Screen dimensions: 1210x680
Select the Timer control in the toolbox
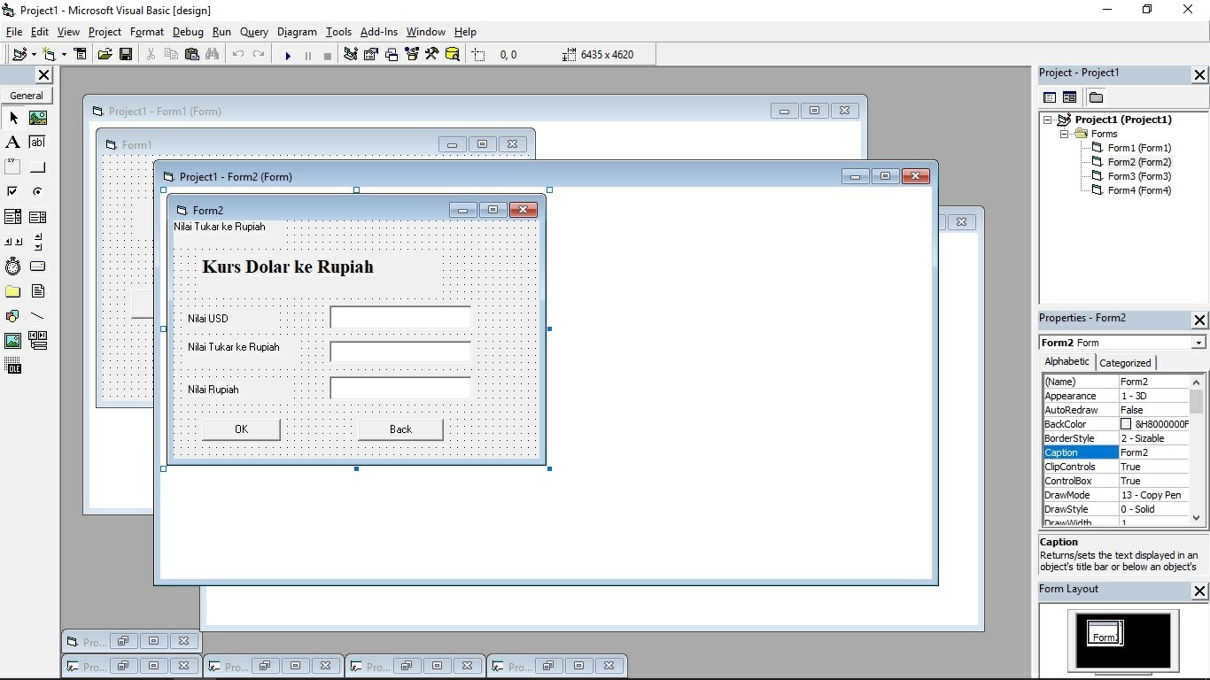pos(12,266)
